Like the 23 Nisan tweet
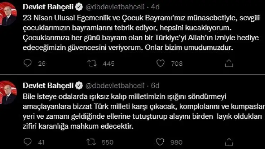The image size is (265, 149). 161,64
